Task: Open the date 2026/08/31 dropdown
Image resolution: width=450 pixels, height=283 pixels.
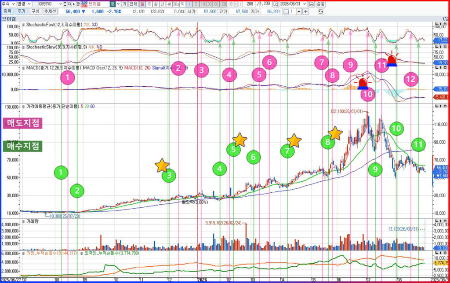Action: [x=305, y=4]
